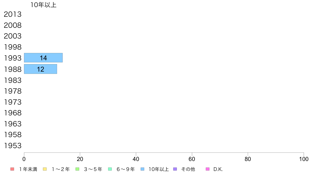Click the 100 axis tick label
The image size is (311, 193).
[x=304, y=159]
